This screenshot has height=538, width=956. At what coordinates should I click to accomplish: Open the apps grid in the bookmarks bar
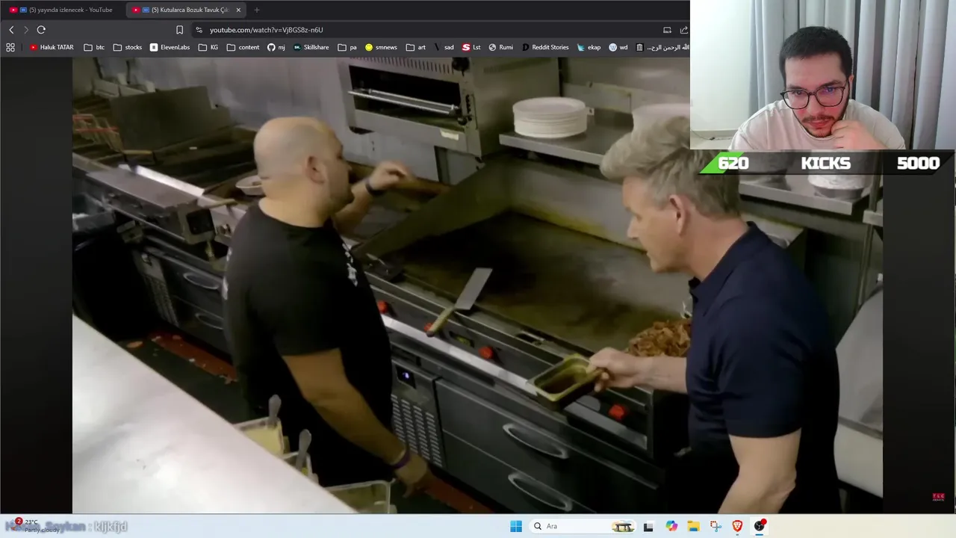tap(10, 47)
